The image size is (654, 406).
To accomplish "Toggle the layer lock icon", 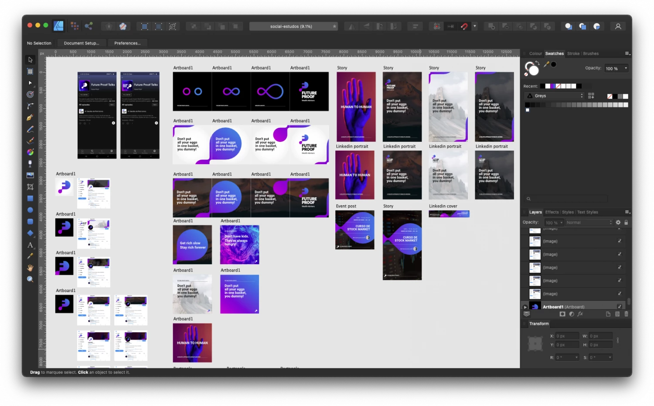I will pyautogui.click(x=626, y=222).
